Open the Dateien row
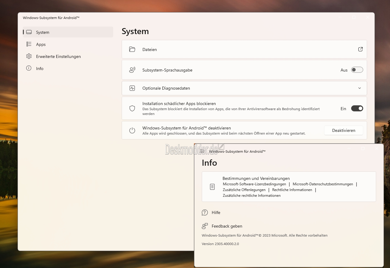Viewport: 390px width, 268px height. [244, 49]
